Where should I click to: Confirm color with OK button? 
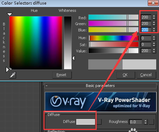click(x=126, y=75)
